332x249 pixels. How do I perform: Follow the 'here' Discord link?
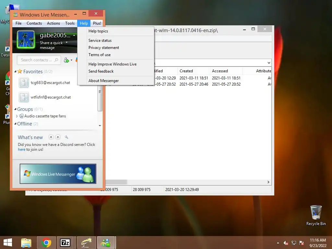pos(21,149)
